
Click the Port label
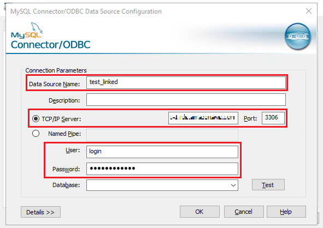(x=250, y=118)
